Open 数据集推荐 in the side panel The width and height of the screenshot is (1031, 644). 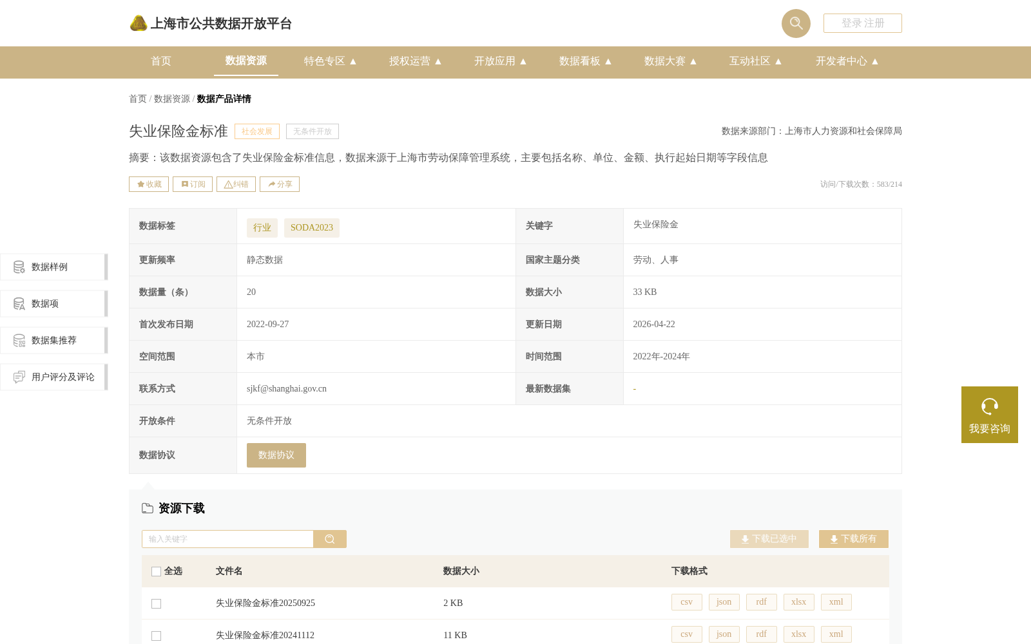(x=53, y=340)
